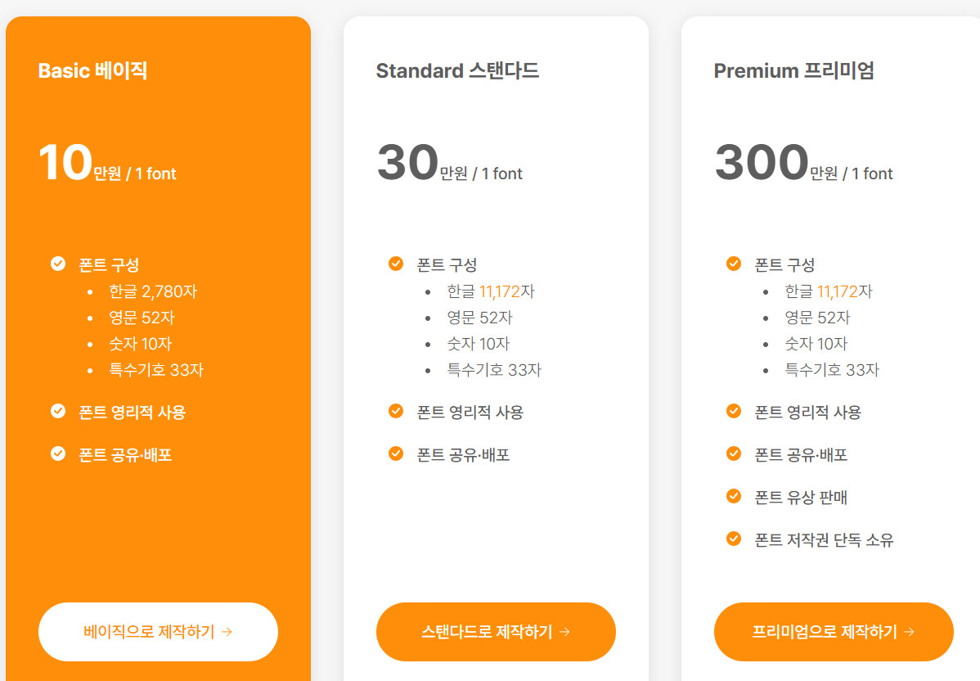
Task: Click Basic plan 폰트 공유·배포 checkmark
Action: pyautogui.click(x=58, y=453)
